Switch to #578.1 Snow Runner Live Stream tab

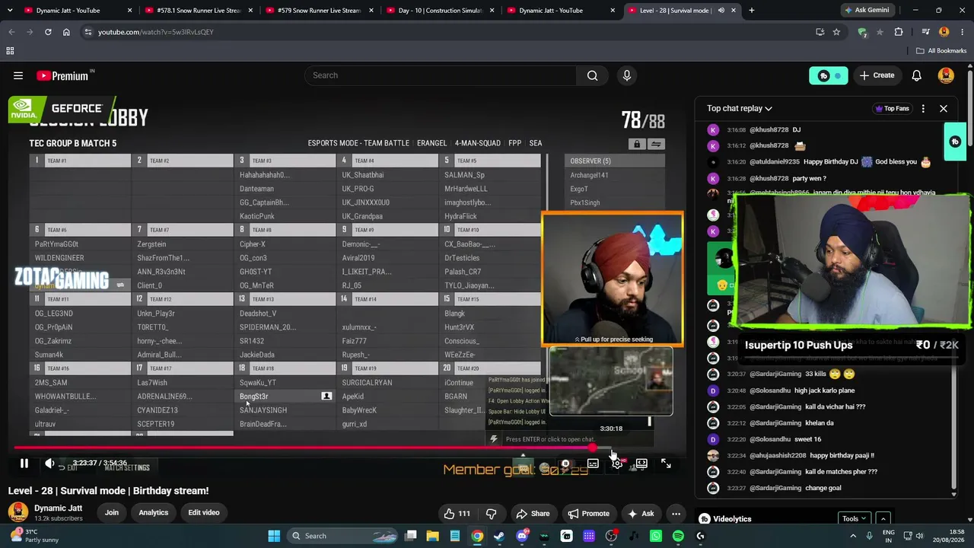point(199,11)
